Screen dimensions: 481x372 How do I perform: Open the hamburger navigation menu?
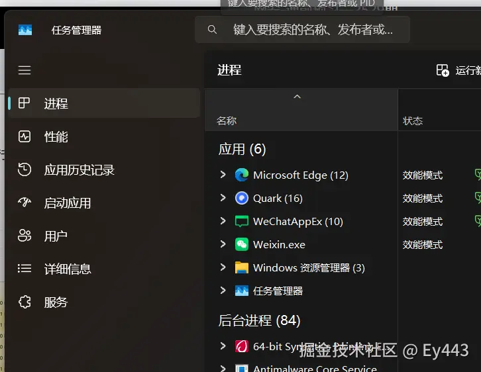(x=25, y=70)
